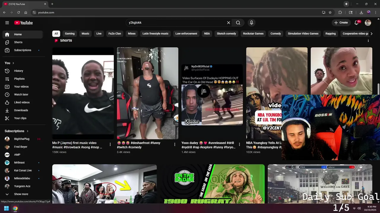Show more subscriptions

coord(23,194)
